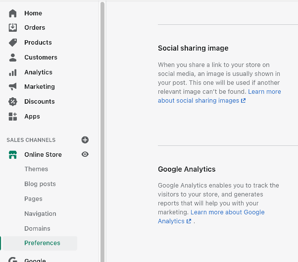Viewport: 298px width, 262px height.
Task: Click the Discounts badge icon
Action: pos(13,102)
